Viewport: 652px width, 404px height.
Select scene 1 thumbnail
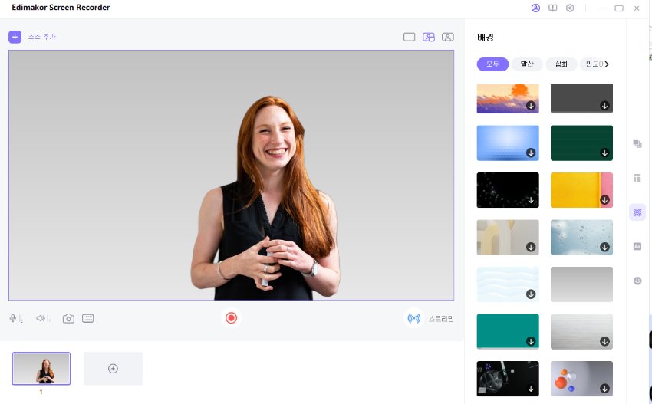[x=41, y=369]
